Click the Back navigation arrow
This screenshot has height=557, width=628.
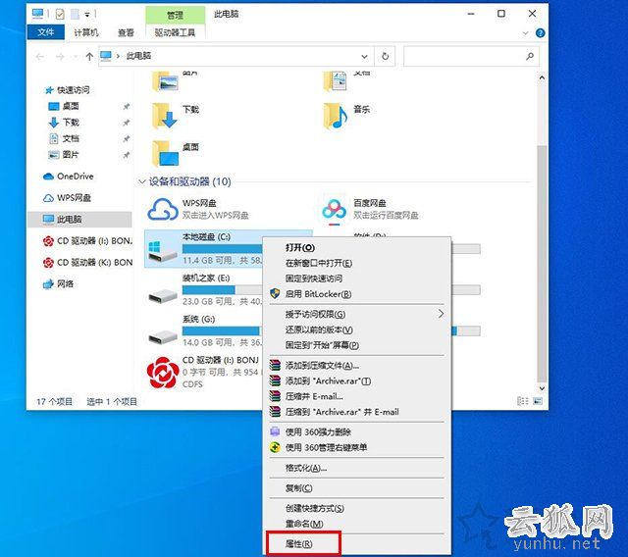click(39, 57)
